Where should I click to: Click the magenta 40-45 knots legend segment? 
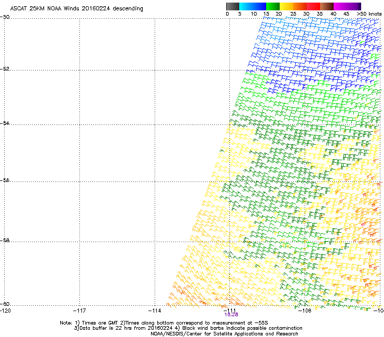coord(340,6)
